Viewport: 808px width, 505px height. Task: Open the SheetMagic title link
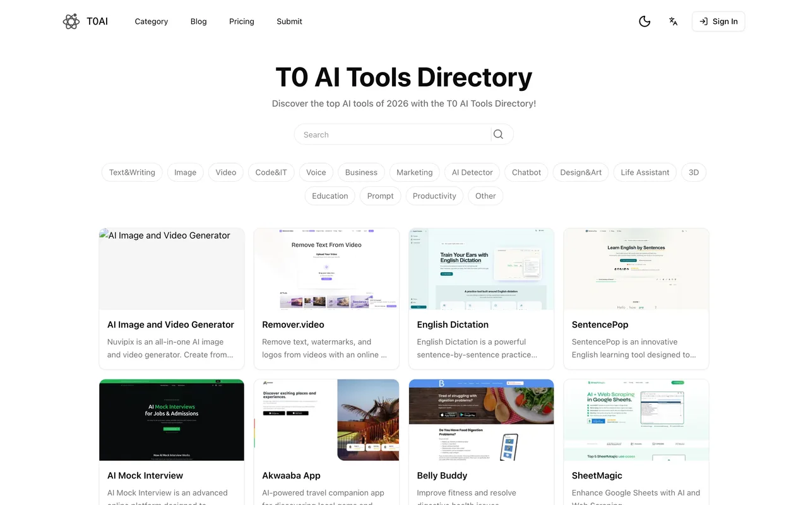click(597, 475)
